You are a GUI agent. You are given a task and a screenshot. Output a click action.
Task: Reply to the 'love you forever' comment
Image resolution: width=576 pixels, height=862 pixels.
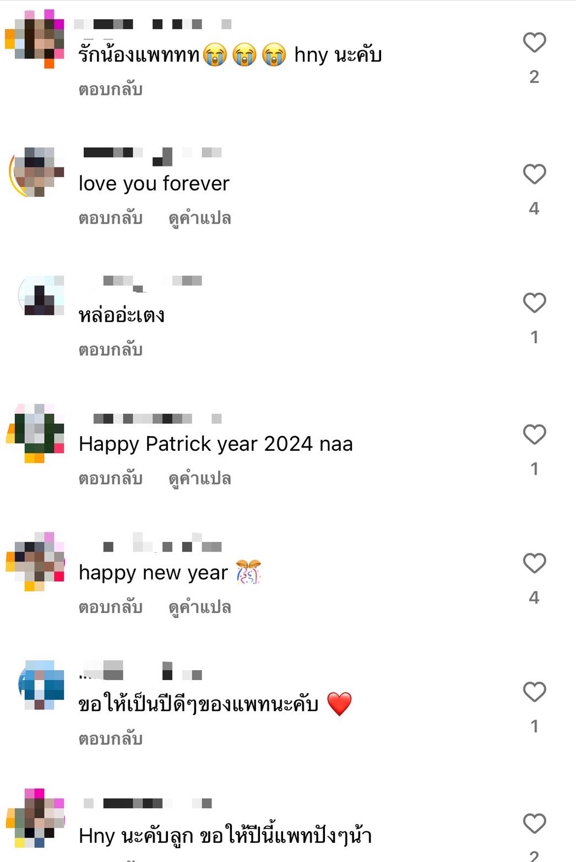point(111,218)
